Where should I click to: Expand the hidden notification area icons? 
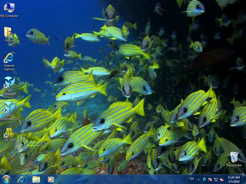tap(199, 179)
